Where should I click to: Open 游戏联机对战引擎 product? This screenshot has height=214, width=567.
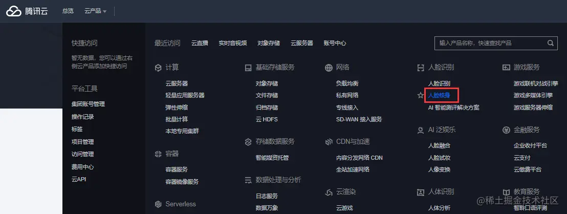tap(536, 83)
